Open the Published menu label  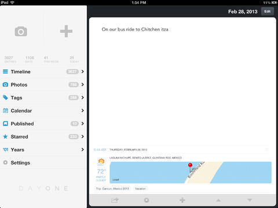click(x=22, y=124)
